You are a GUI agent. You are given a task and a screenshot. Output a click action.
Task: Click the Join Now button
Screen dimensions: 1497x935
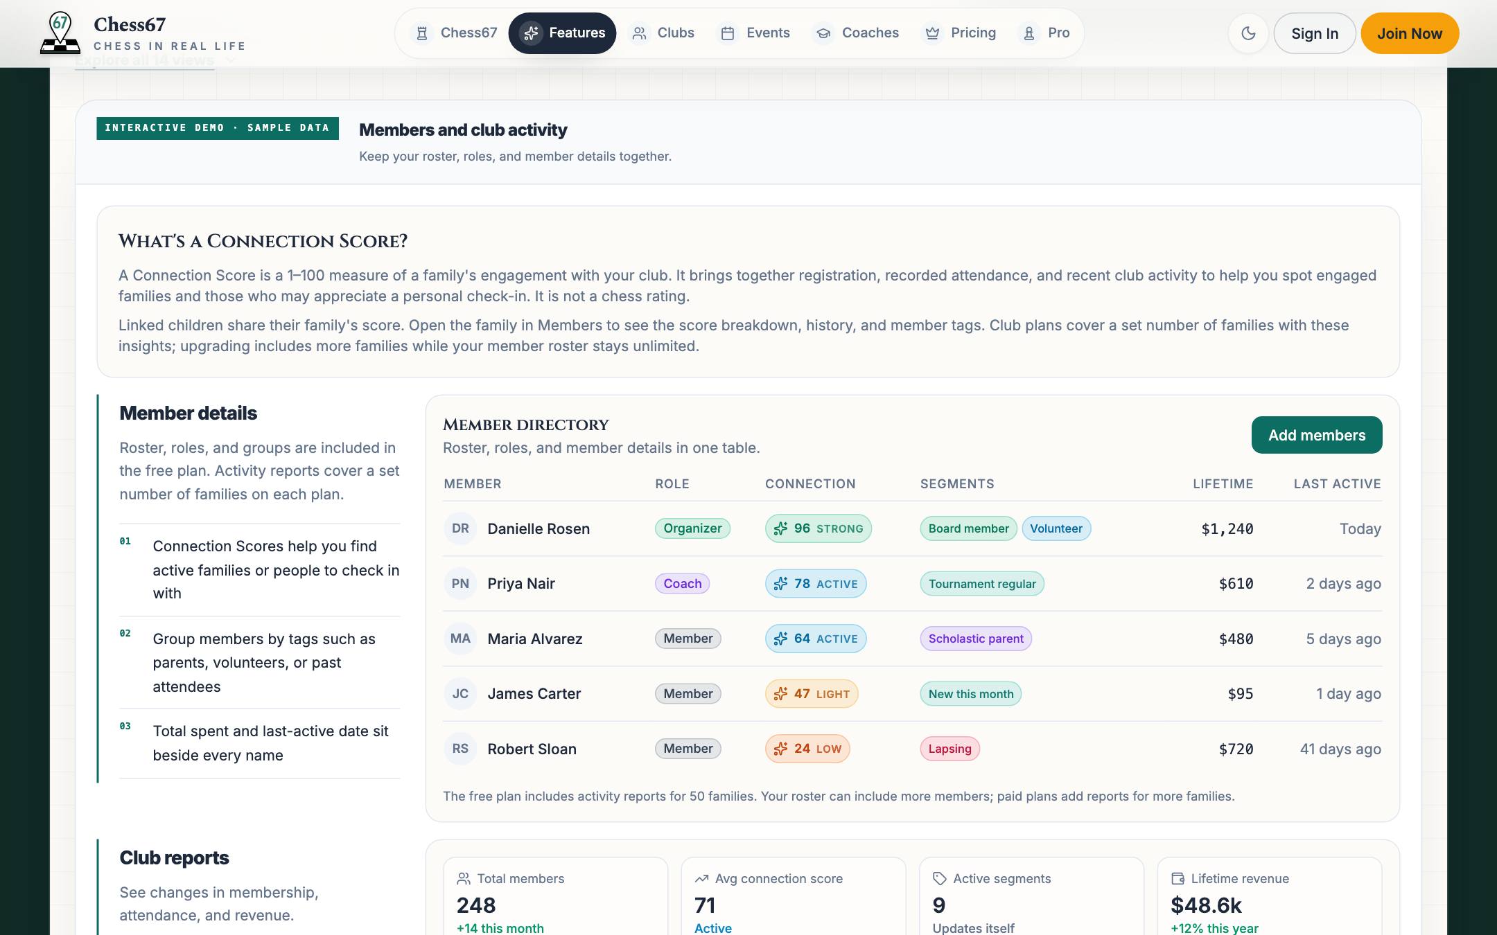[1410, 33]
